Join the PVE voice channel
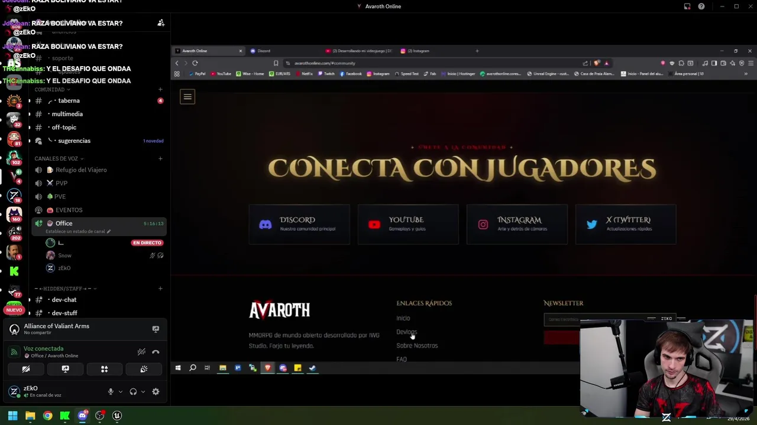Screen dimensions: 757x425 click(x=99, y=197)
